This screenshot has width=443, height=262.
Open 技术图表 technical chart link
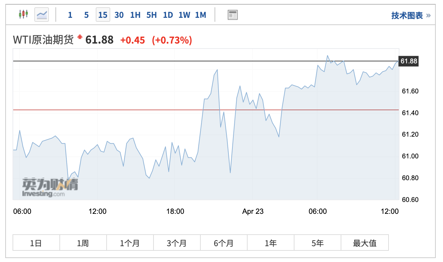pos(407,15)
